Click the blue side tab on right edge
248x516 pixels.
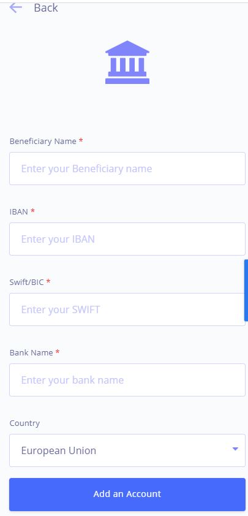tap(246, 290)
